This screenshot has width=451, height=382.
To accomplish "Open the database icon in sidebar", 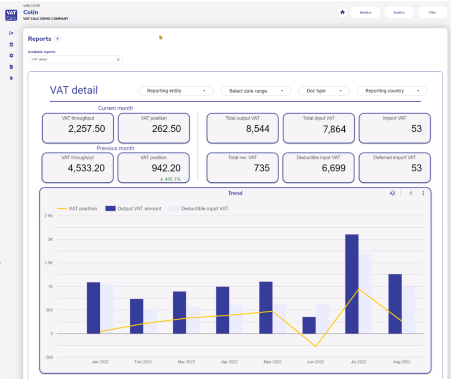I will [11, 78].
